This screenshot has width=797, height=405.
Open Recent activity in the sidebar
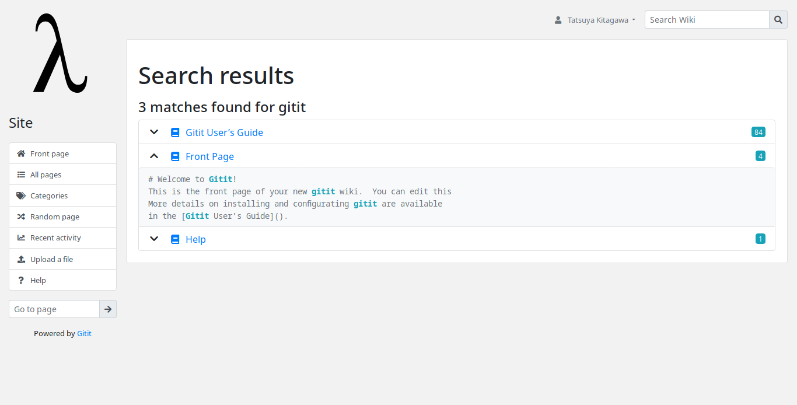click(62, 238)
